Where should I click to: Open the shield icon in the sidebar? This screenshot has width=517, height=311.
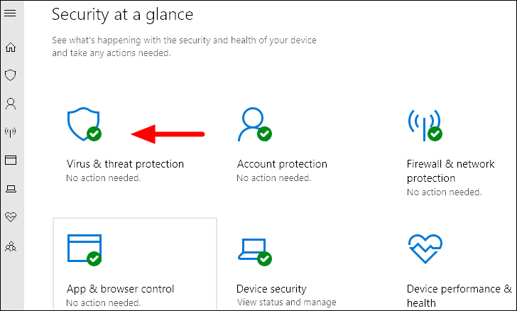point(11,75)
